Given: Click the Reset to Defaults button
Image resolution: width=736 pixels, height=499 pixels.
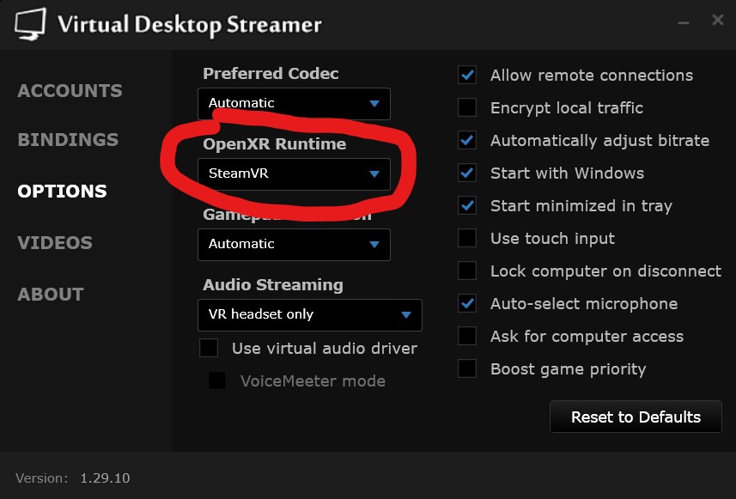Looking at the screenshot, I should [636, 417].
